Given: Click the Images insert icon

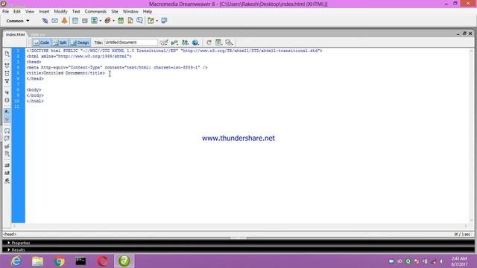Looking at the screenshot, I should point(95,21).
